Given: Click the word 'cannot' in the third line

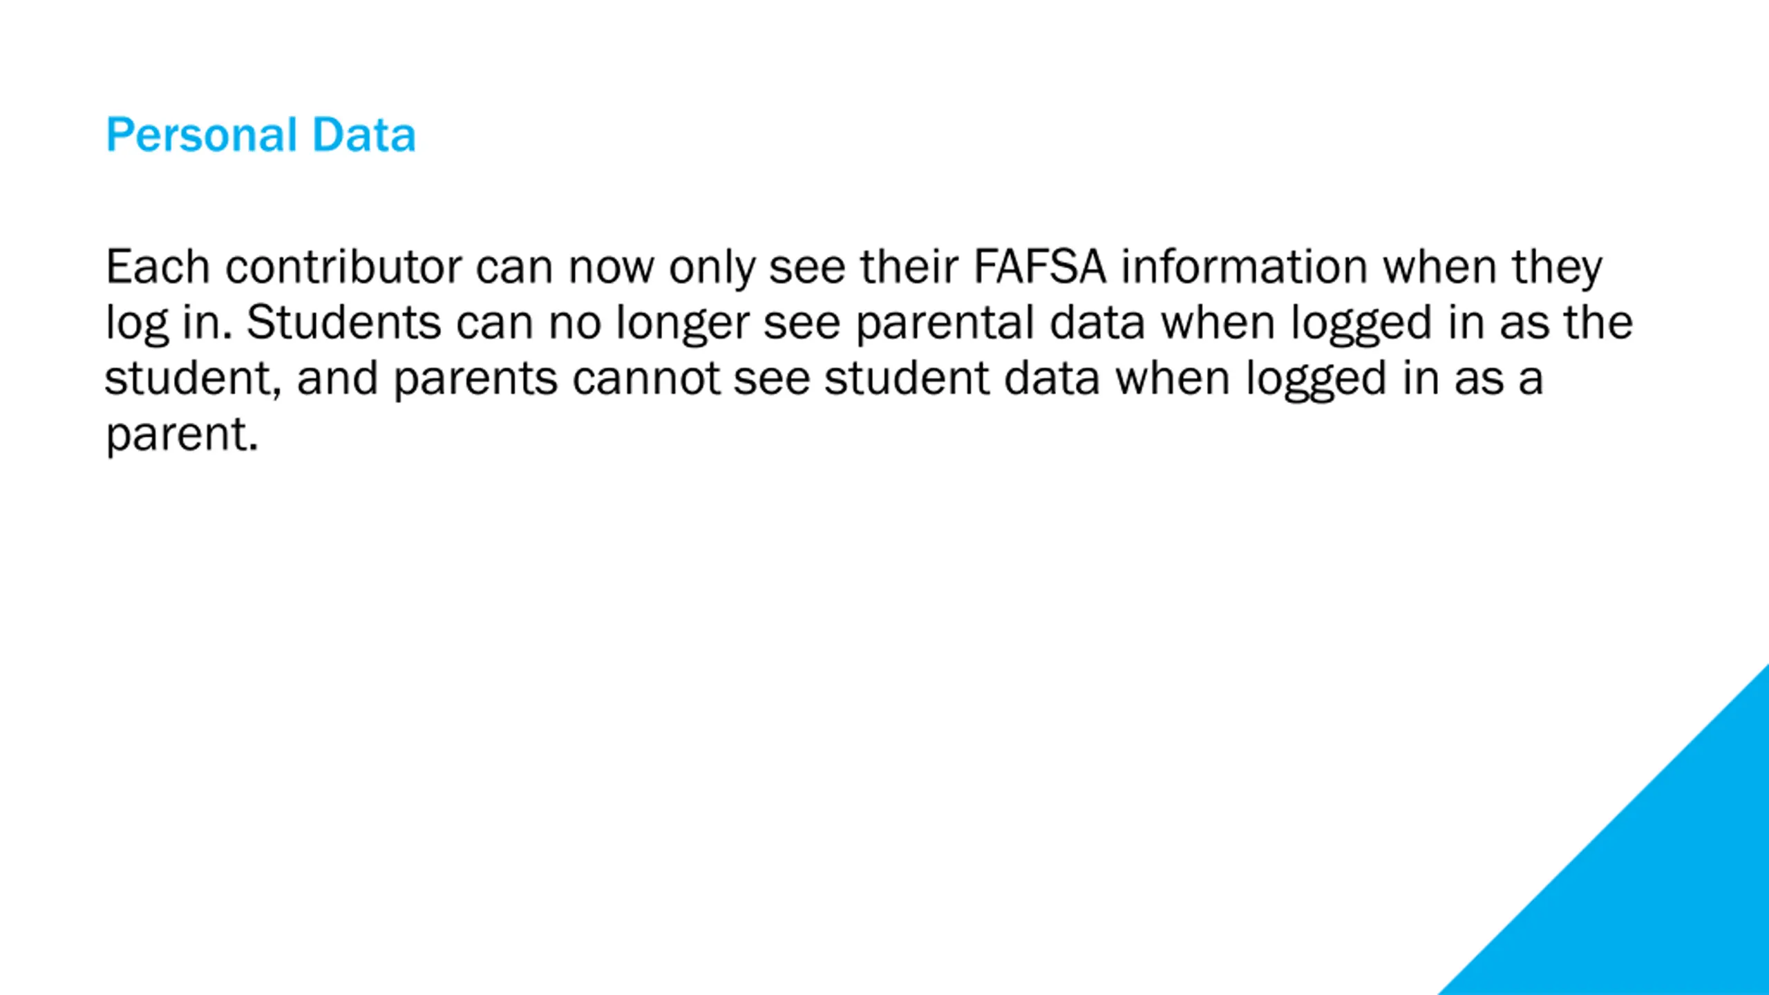Looking at the screenshot, I should click(646, 379).
